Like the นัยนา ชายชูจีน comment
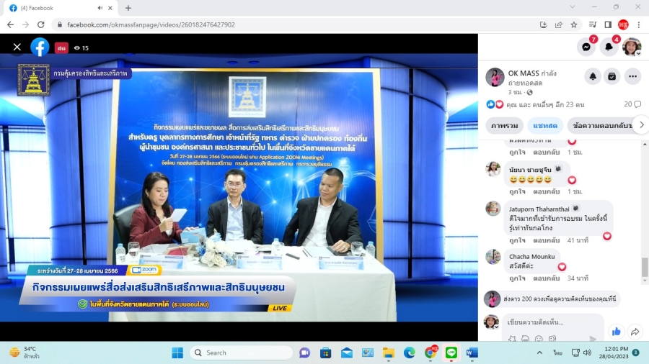Viewport: 649px width, 364px height. pyautogui.click(x=517, y=191)
